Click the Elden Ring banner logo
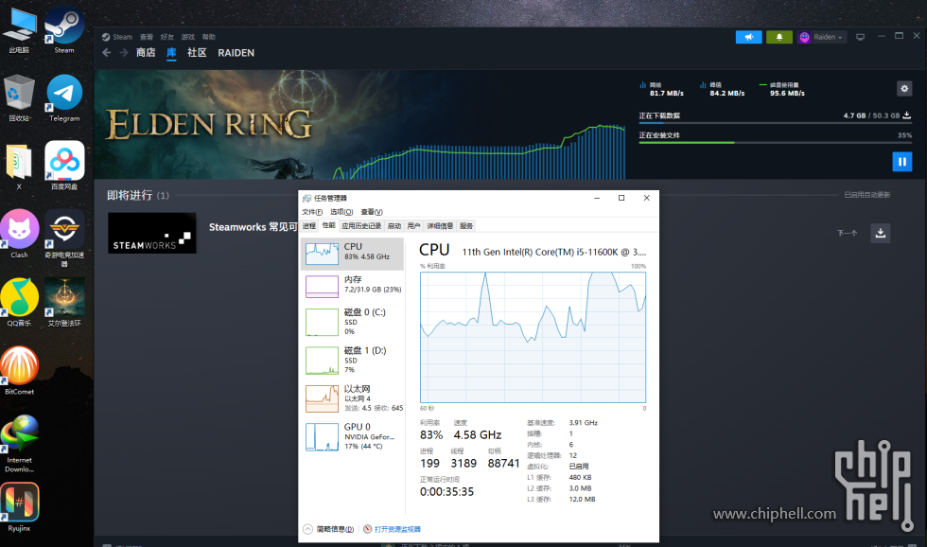Screen dimensions: 927x547 click(x=209, y=124)
